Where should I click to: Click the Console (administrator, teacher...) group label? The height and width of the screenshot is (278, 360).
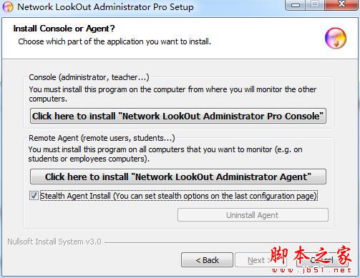click(89, 77)
